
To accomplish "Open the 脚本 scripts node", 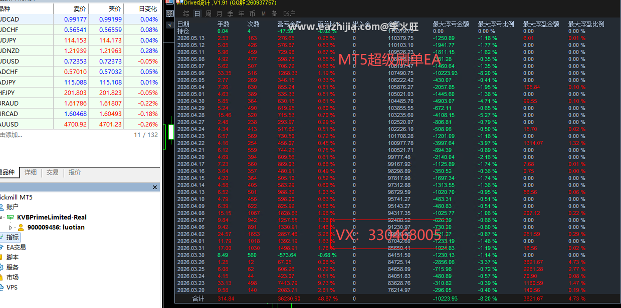I will pyautogui.click(x=13, y=257).
